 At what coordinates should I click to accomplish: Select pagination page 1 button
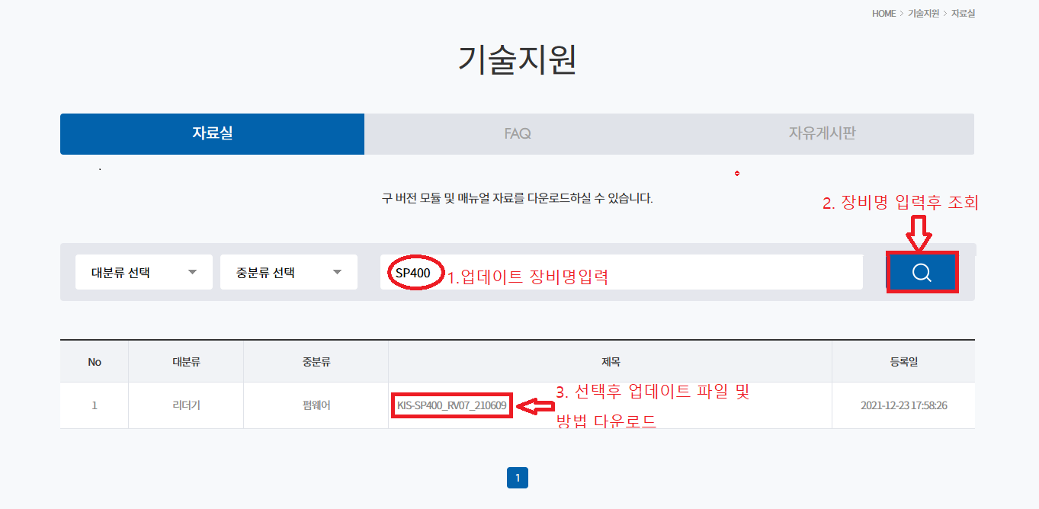tap(518, 478)
